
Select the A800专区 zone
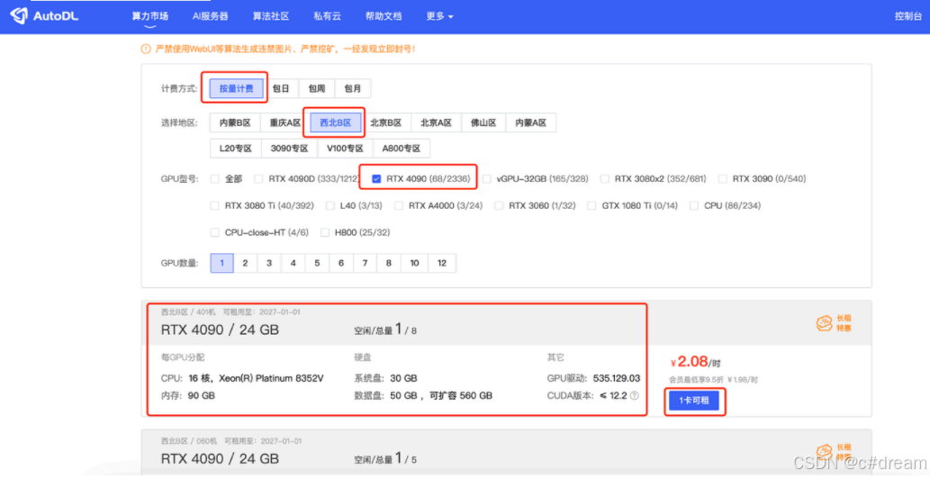point(401,149)
